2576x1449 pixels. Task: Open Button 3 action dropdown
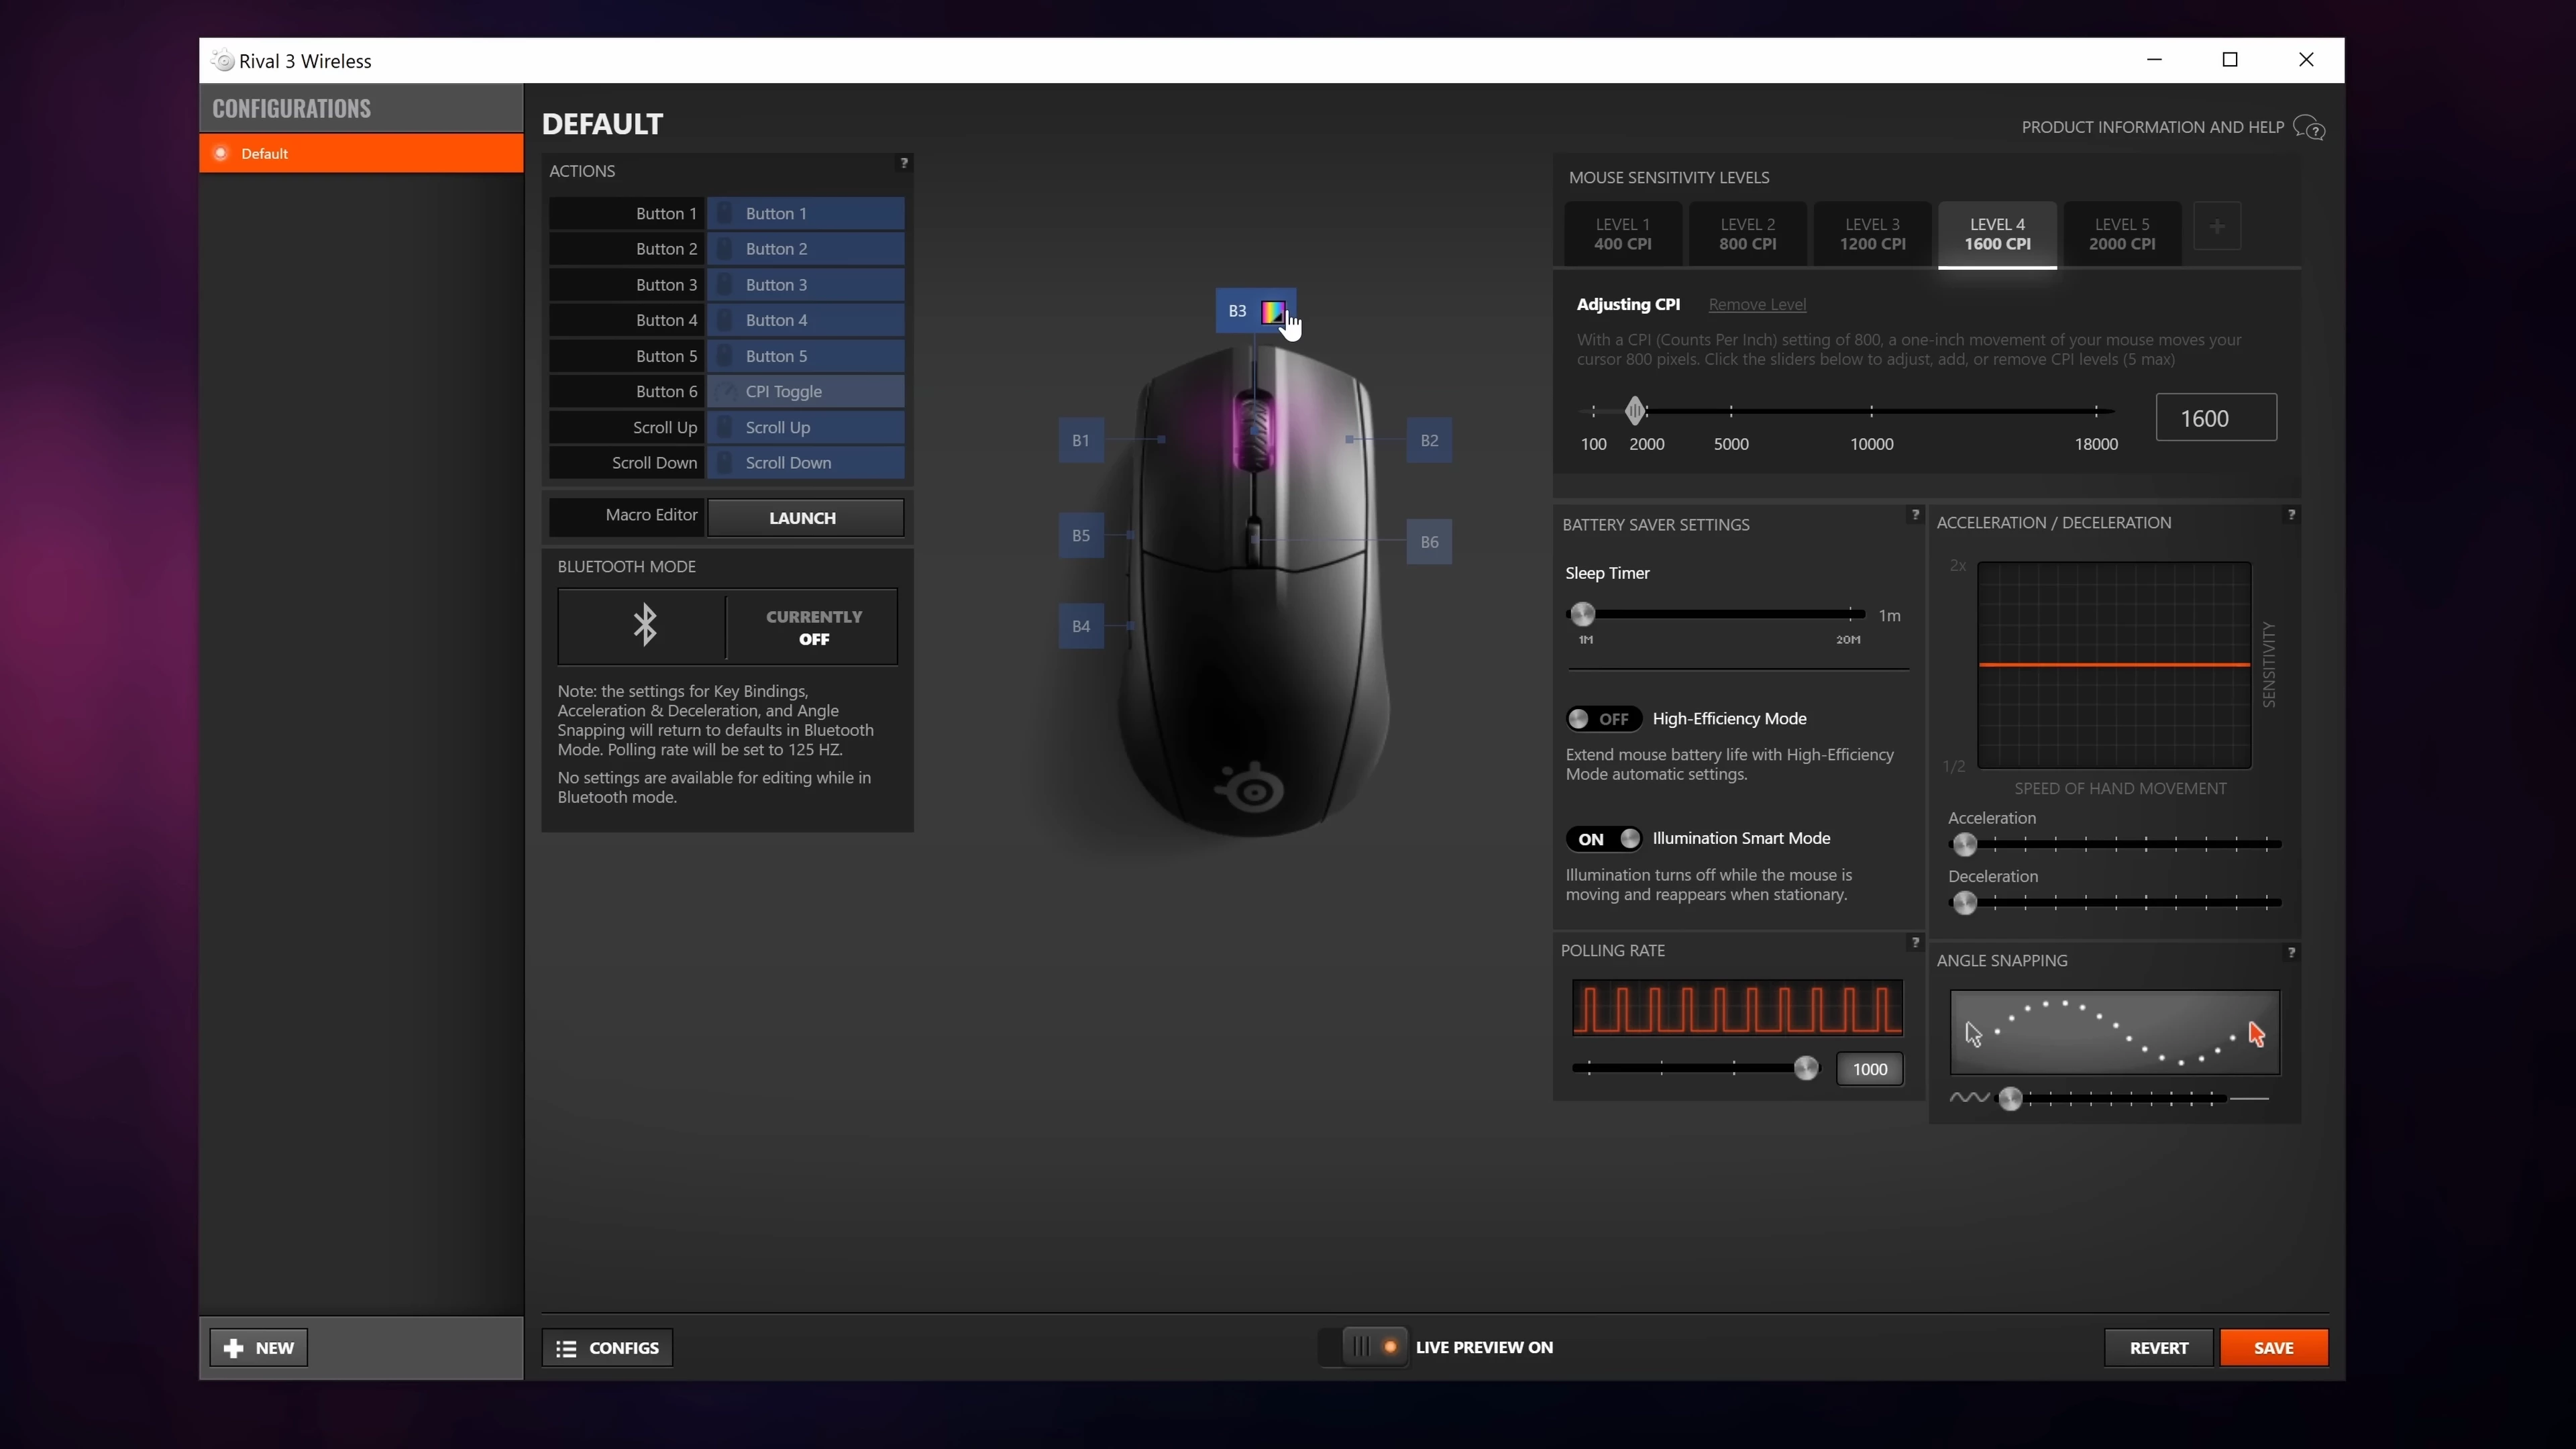pyautogui.click(x=806, y=285)
